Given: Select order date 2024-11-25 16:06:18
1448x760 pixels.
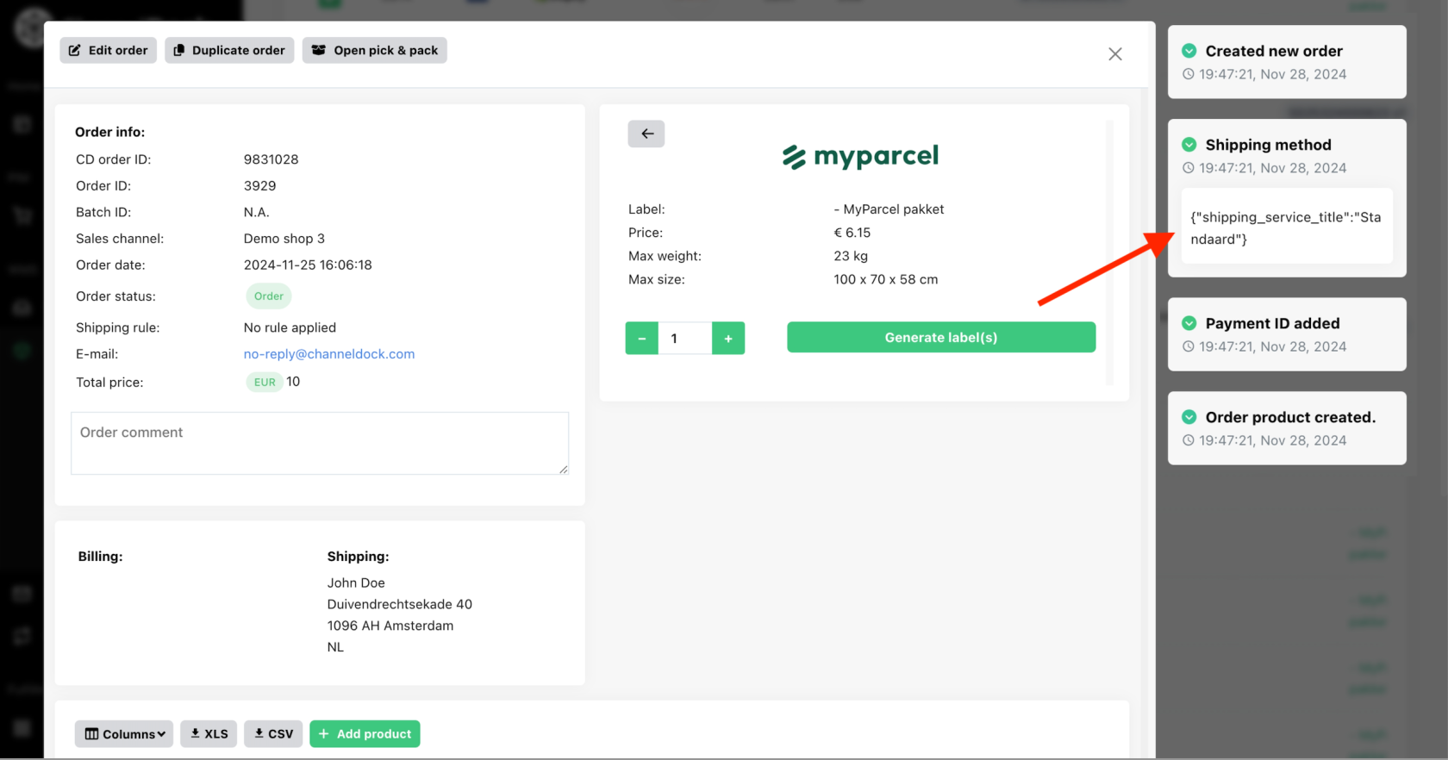Looking at the screenshot, I should (x=308, y=265).
